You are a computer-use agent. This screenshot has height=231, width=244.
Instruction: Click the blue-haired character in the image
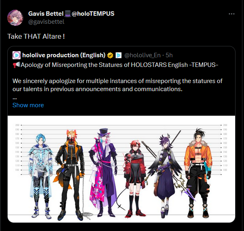tap(41, 176)
